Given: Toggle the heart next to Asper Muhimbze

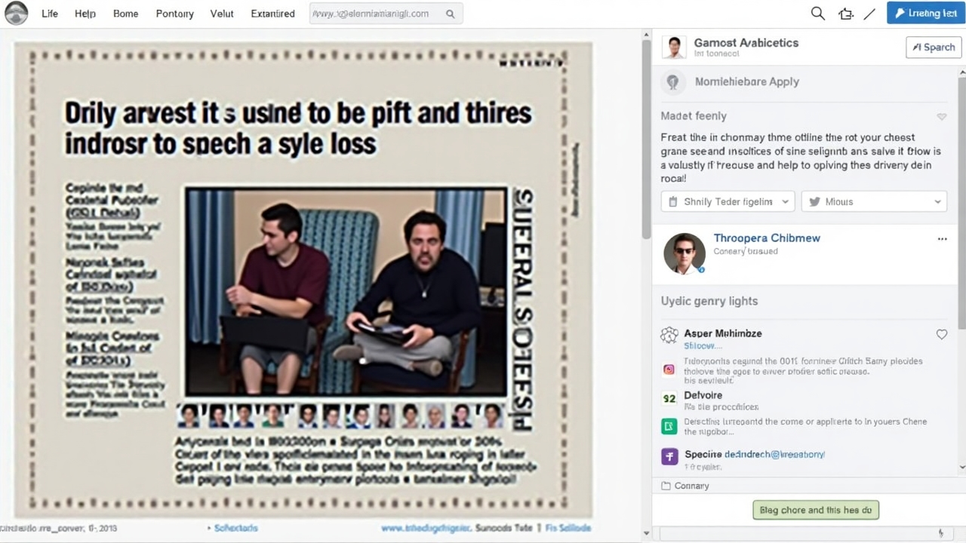Looking at the screenshot, I should (941, 334).
